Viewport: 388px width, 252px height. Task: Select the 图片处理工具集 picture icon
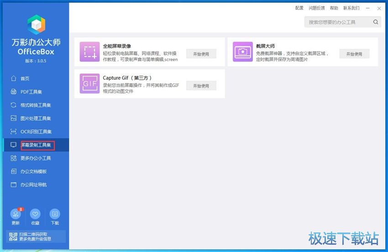[x=14, y=118]
